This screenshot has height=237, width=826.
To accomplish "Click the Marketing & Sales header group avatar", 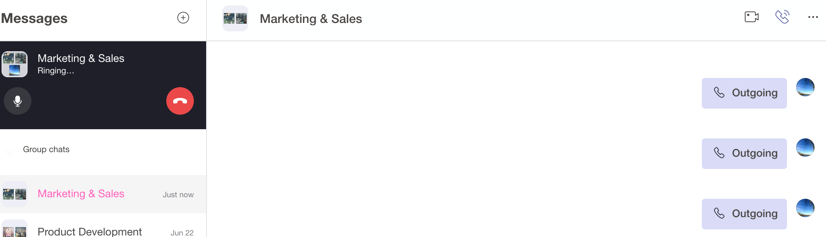I will click(x=235, y=18).
